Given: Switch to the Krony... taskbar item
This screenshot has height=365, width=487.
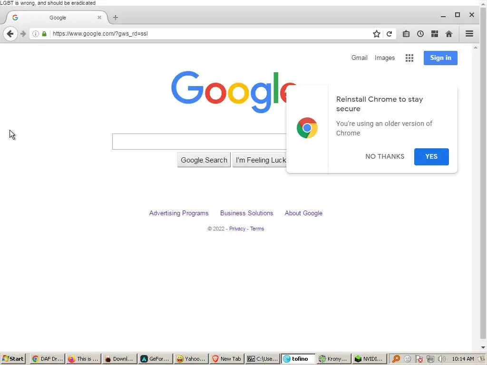Looking at the screenshot, I should tap(334, 359).
